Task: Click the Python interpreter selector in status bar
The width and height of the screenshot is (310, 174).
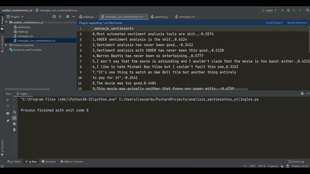Action: 300,166
